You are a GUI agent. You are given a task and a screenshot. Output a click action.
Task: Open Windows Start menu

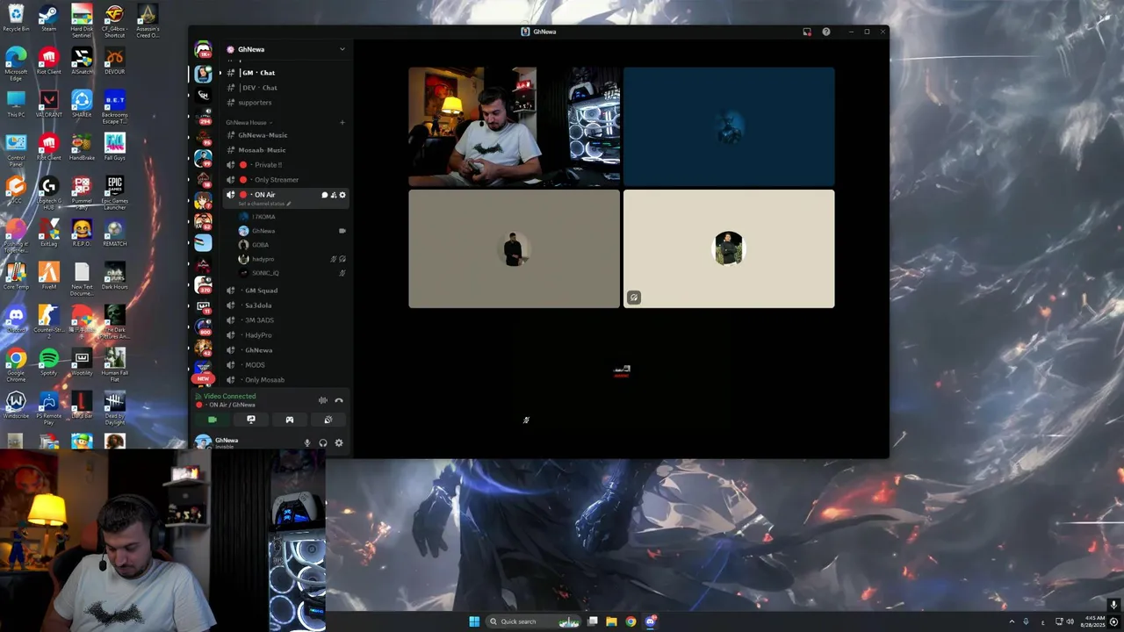[474, 621]
